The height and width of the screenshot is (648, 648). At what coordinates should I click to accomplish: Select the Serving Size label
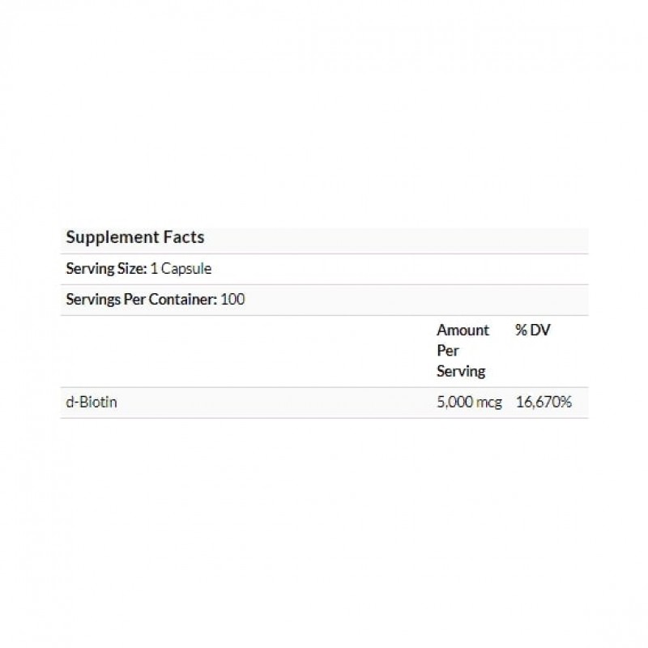coord(106,269)
